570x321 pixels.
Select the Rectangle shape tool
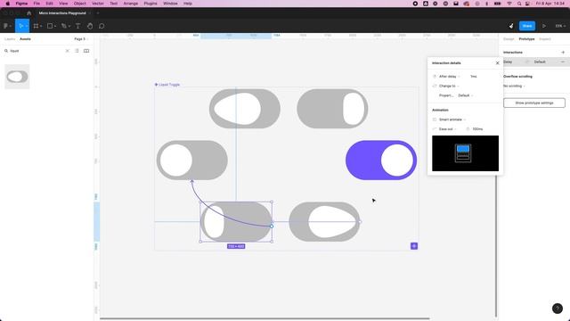pyautogui.click(x=50, y=26)
